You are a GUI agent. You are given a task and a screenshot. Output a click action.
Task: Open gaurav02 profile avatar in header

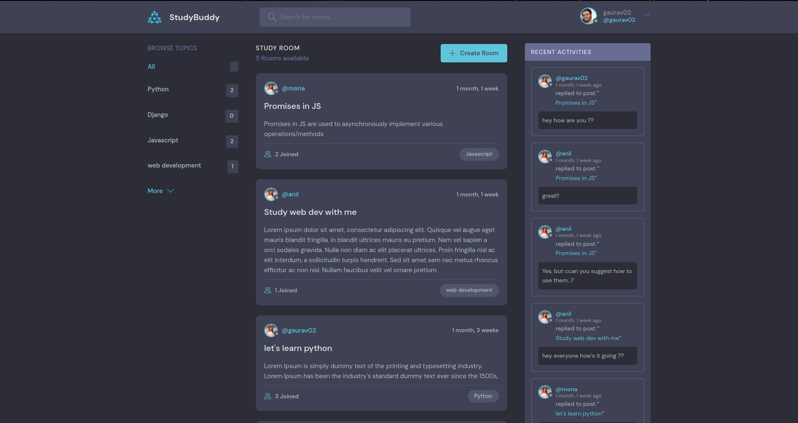[588, 16]
